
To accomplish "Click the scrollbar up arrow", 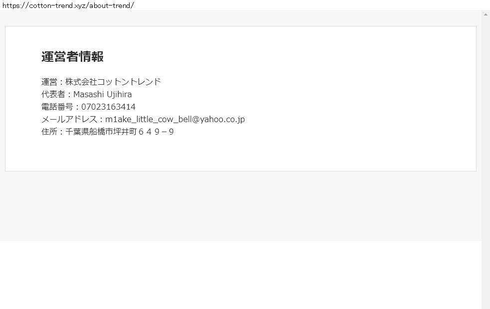I will coord(486,14).
